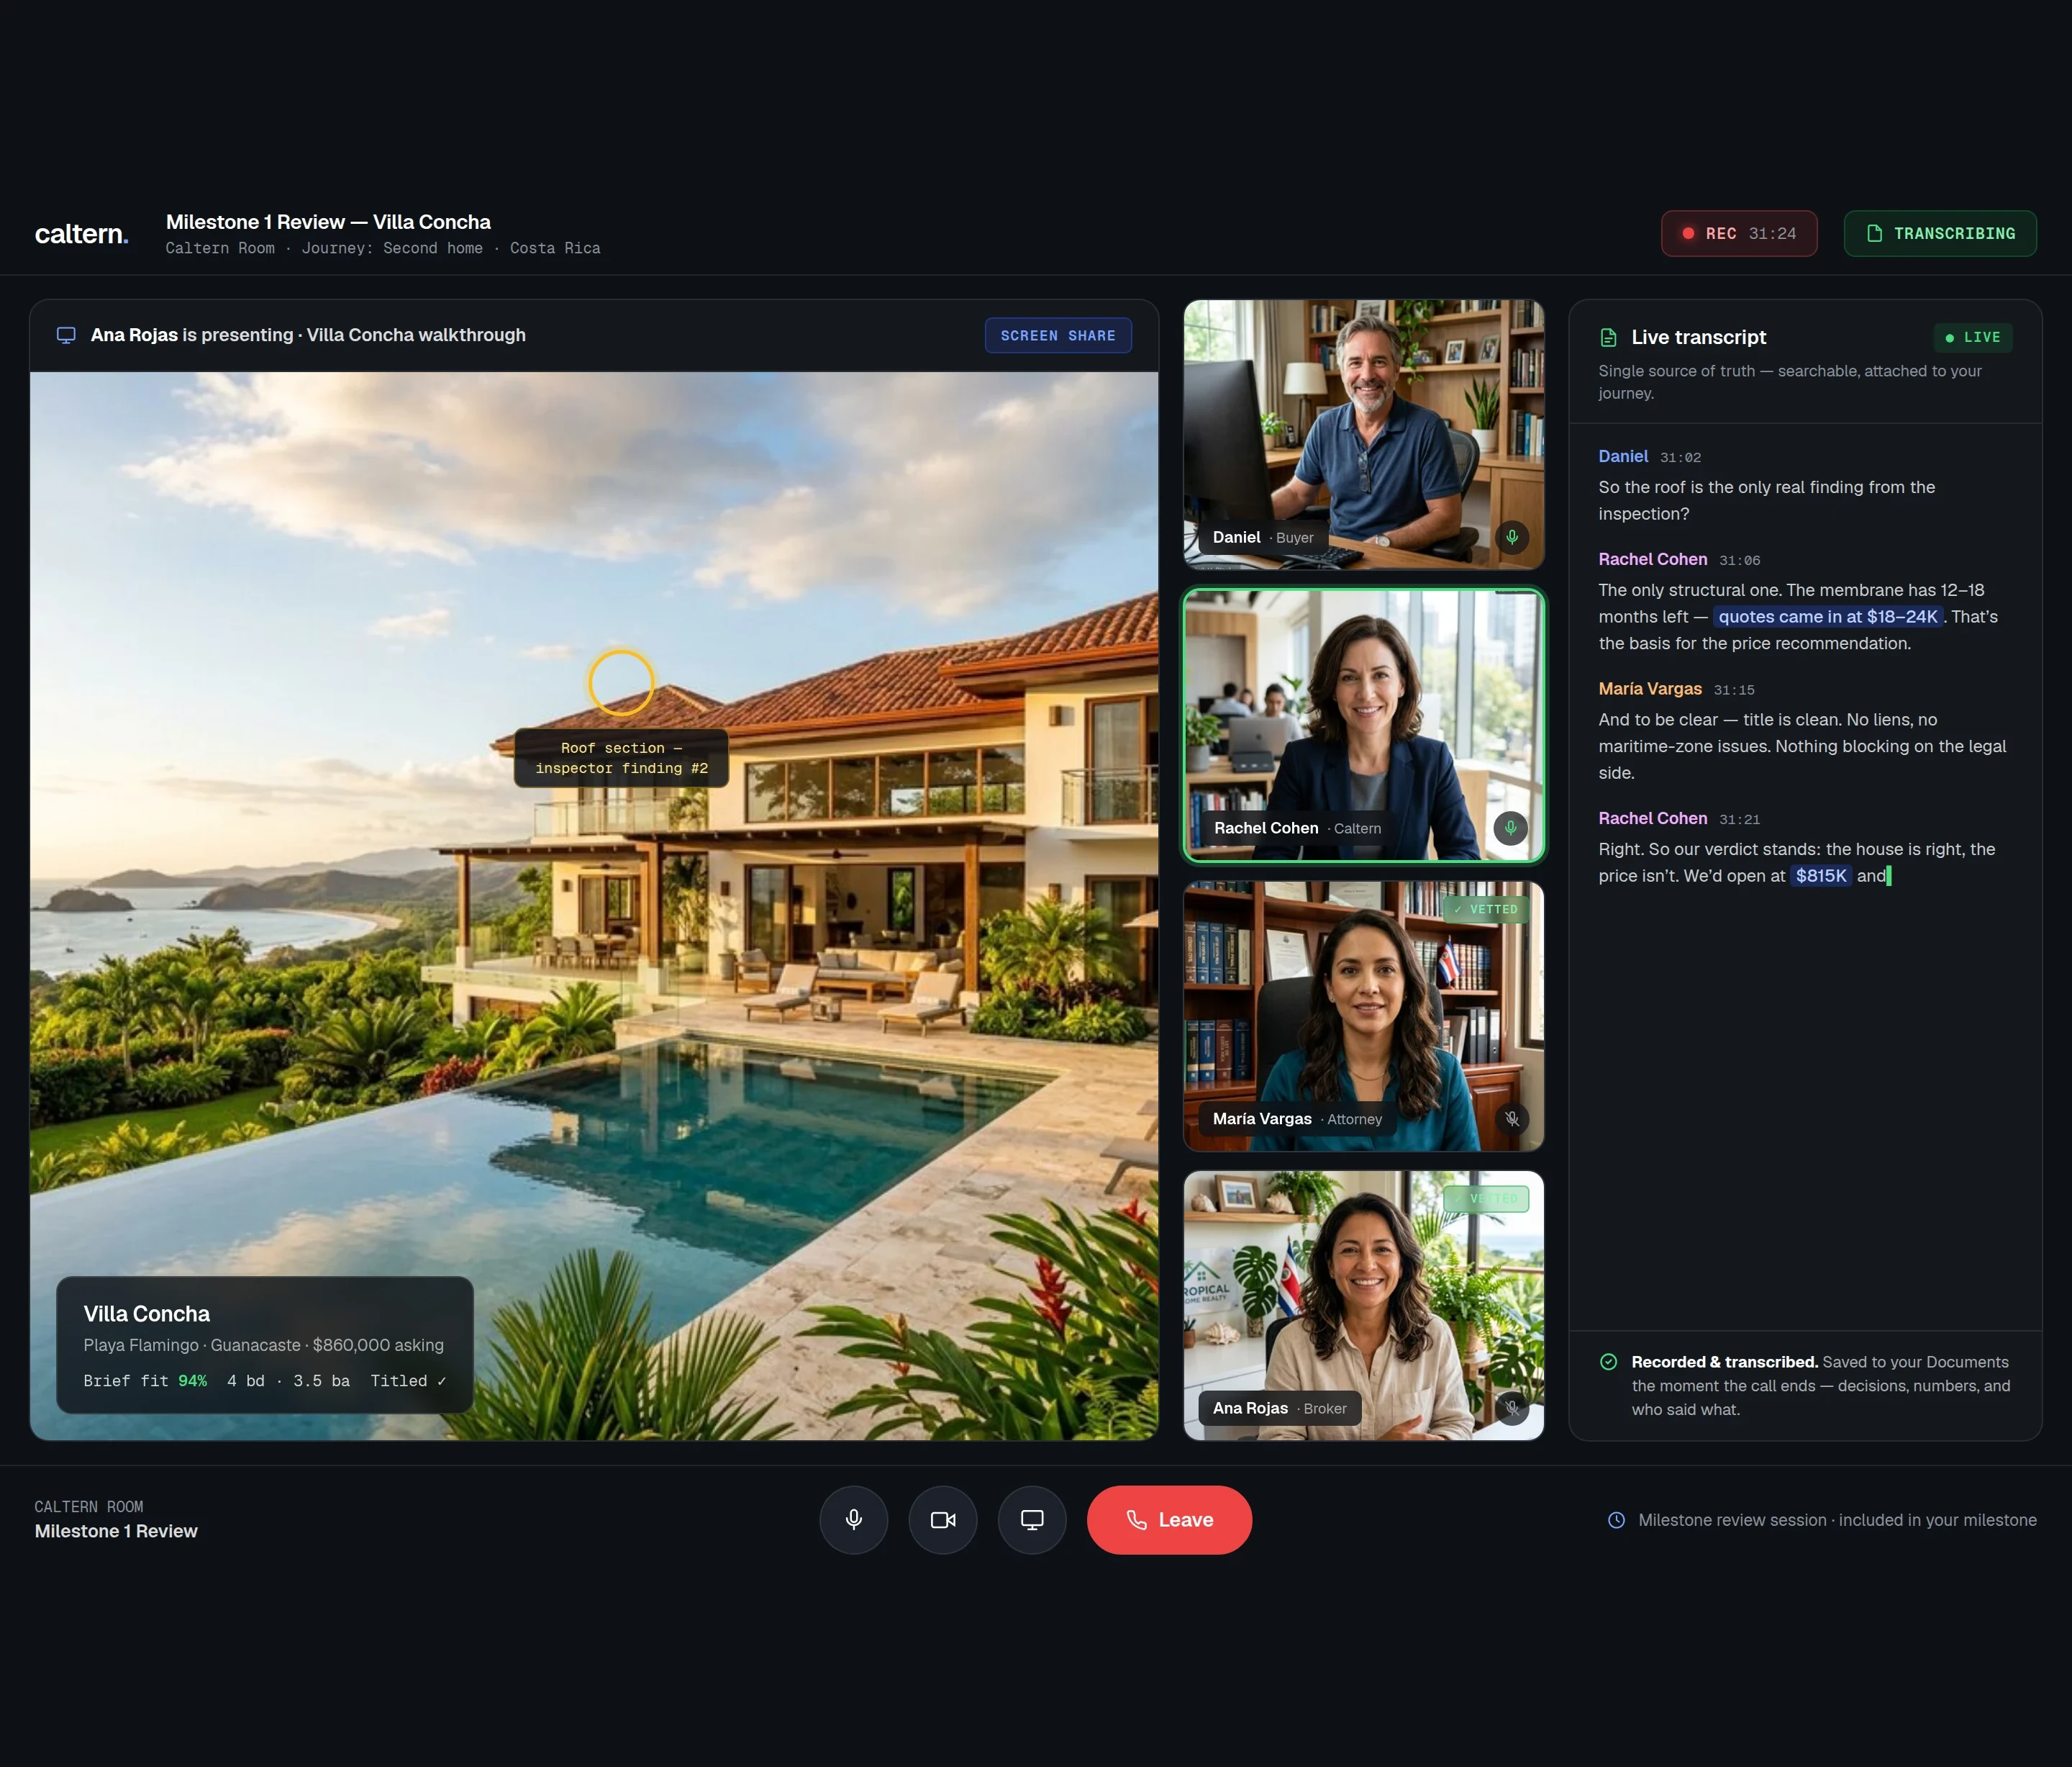The width and height of the screenshot is (2072, 1767).
Task: Click the clock icon beside Milestone review session
Action: (x=1616, y=1520)
